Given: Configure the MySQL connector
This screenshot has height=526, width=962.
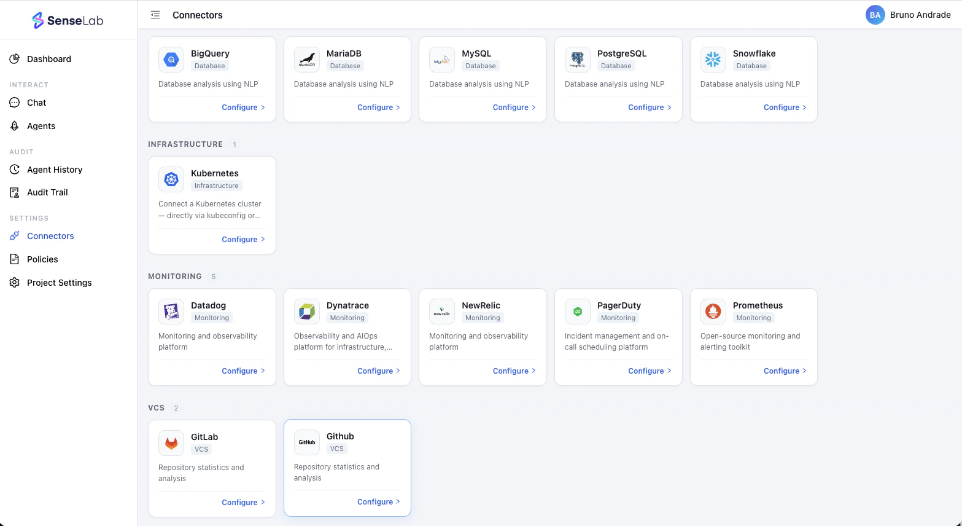Looking at the screenshot, I should click(514, 108).
